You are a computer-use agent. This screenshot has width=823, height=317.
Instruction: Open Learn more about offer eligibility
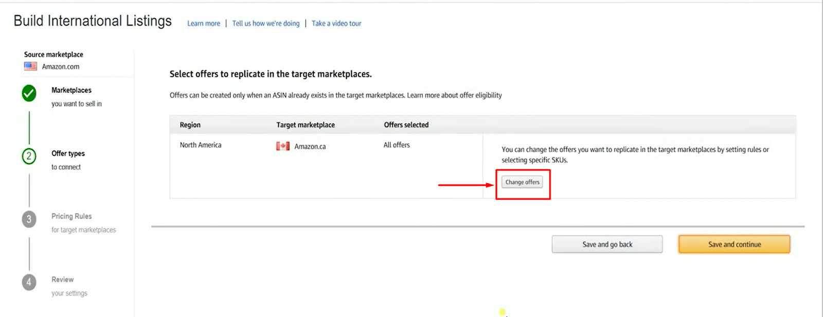tap(455, 95)
